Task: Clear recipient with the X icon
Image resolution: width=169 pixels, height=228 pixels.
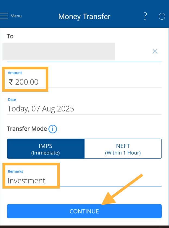Action: click(x=155, y=51)
